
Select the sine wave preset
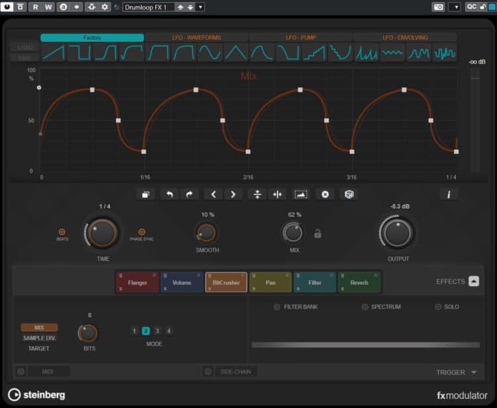coord(210,52)
